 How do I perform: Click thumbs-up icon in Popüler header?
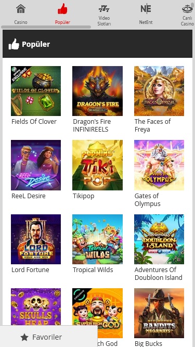(14, 44)
